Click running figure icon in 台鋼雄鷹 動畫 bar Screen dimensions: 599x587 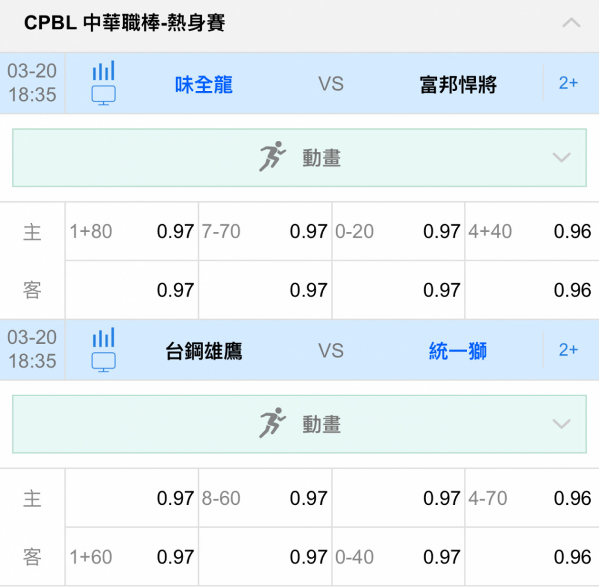pos(272,423)
